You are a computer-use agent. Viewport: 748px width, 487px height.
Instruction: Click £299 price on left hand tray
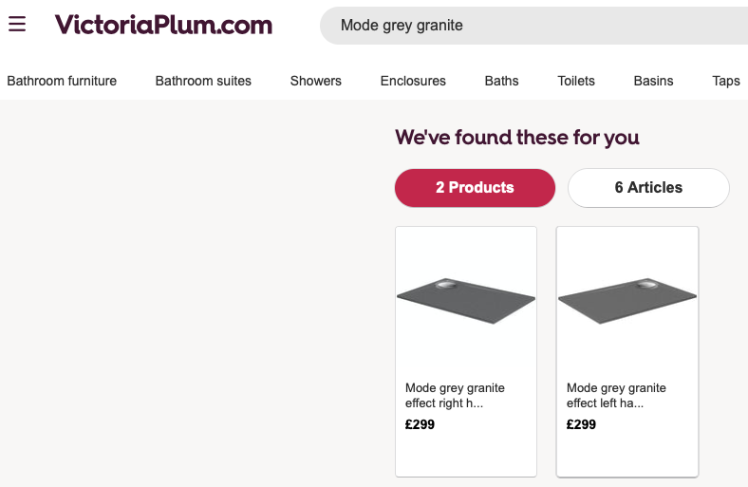(x=581, y=424)
